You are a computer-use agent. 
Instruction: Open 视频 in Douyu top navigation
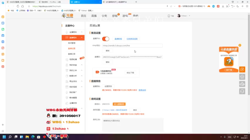point(115,16)
